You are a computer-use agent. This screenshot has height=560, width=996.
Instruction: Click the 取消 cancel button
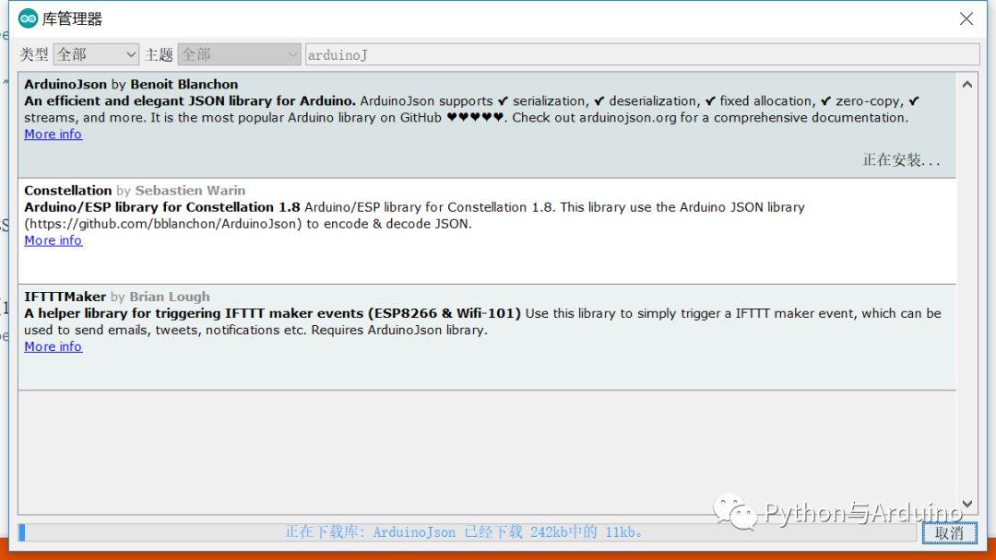click(x=950, y=532)
